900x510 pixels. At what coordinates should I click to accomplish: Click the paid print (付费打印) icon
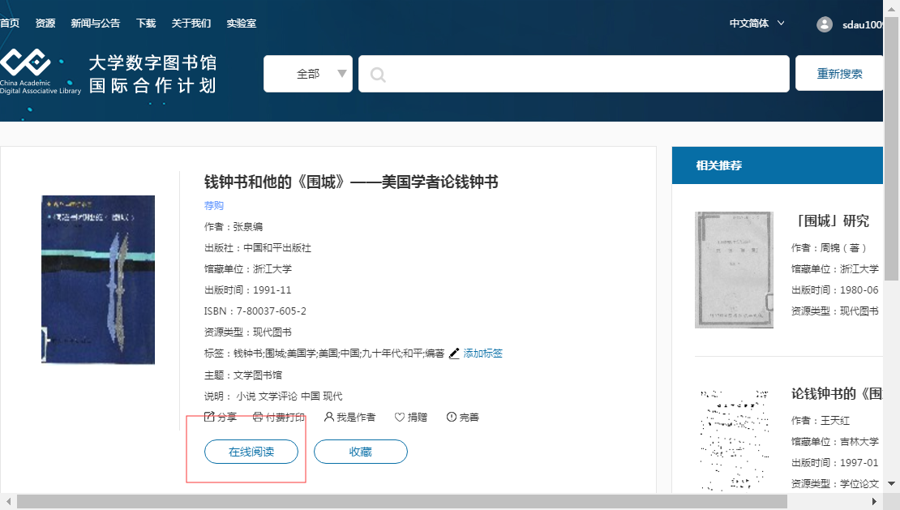pos(258,417)
